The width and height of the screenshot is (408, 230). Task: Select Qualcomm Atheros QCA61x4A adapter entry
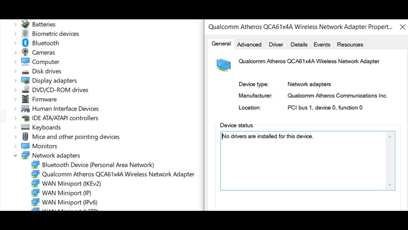click(118, 174)
